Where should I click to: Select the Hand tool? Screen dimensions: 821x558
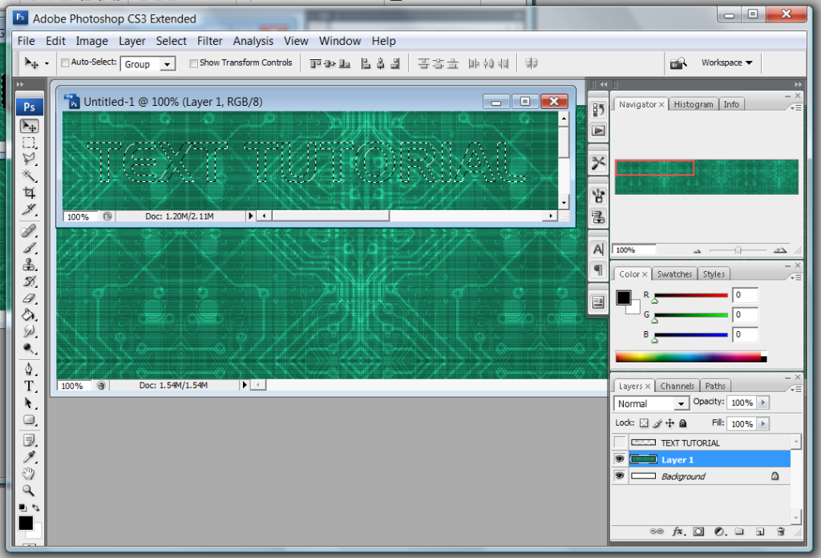pyautogui.click(x=29, y=473)
